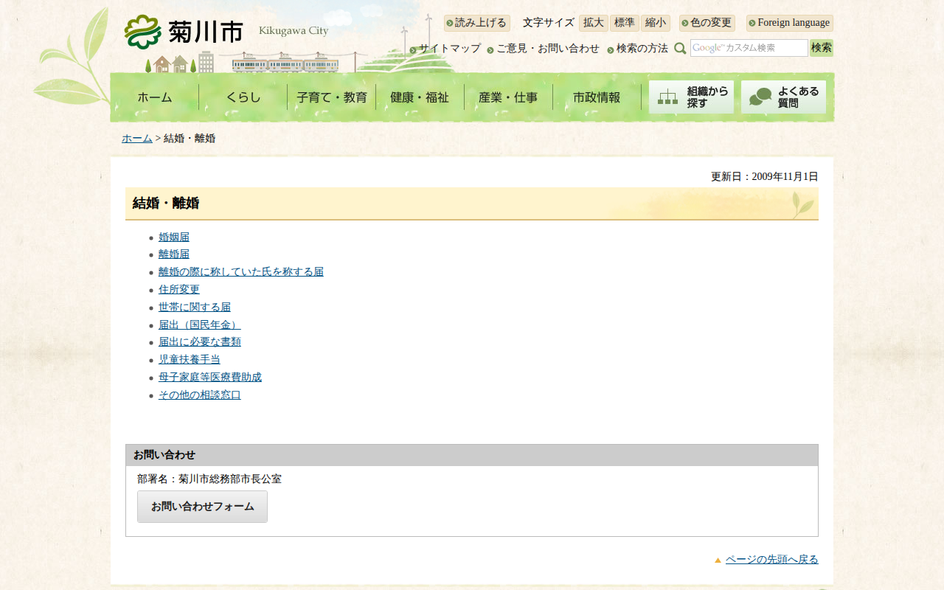Open the くらし navigation tab
Screen dimensions: 944x590
click(243, 97)
